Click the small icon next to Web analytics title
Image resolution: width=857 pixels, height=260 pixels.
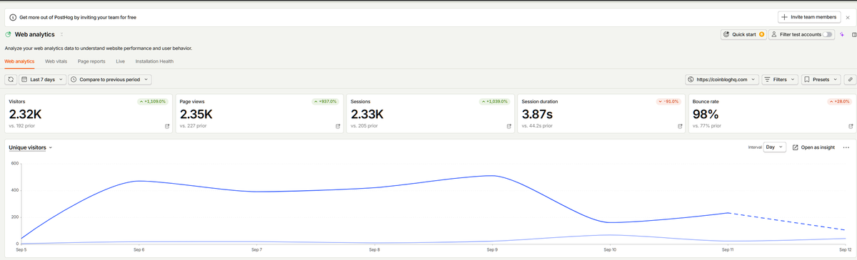point(61,34)
